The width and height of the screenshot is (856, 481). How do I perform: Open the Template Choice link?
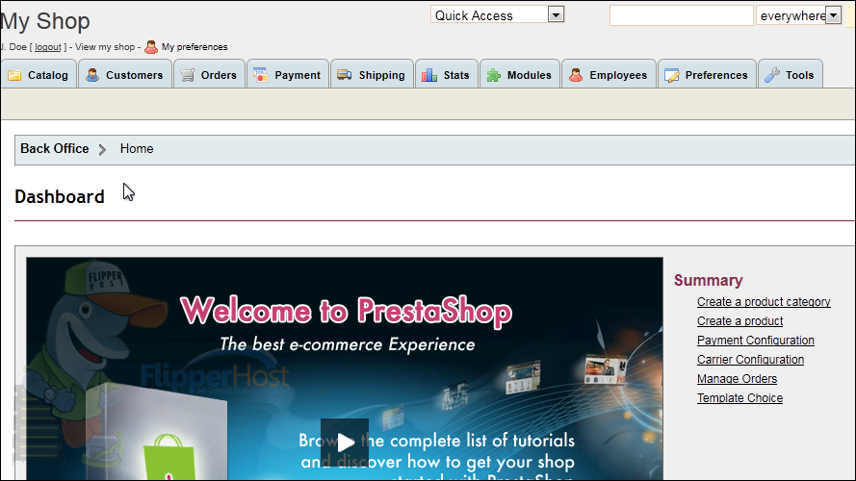[739, 398]
